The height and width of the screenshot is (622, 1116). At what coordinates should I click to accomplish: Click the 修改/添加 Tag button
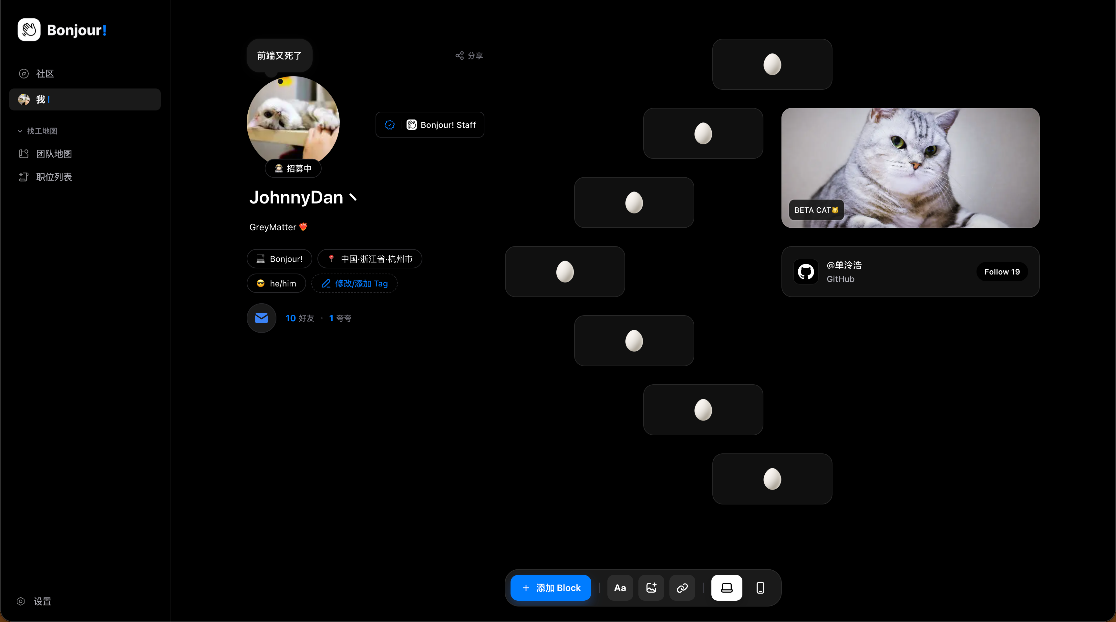tap(354, 284)
